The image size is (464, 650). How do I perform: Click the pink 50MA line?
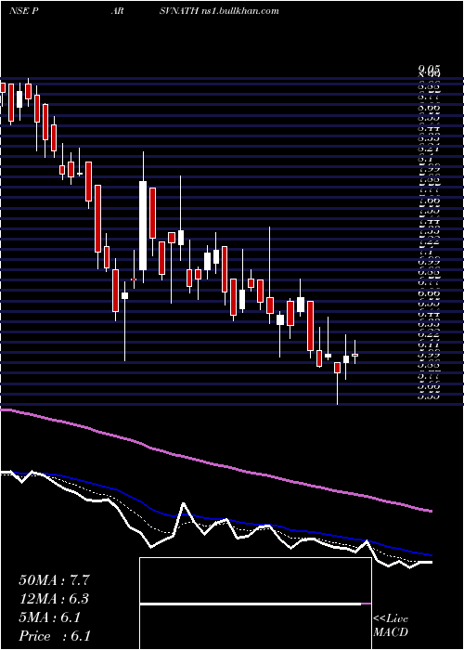[x=215, y=465]
